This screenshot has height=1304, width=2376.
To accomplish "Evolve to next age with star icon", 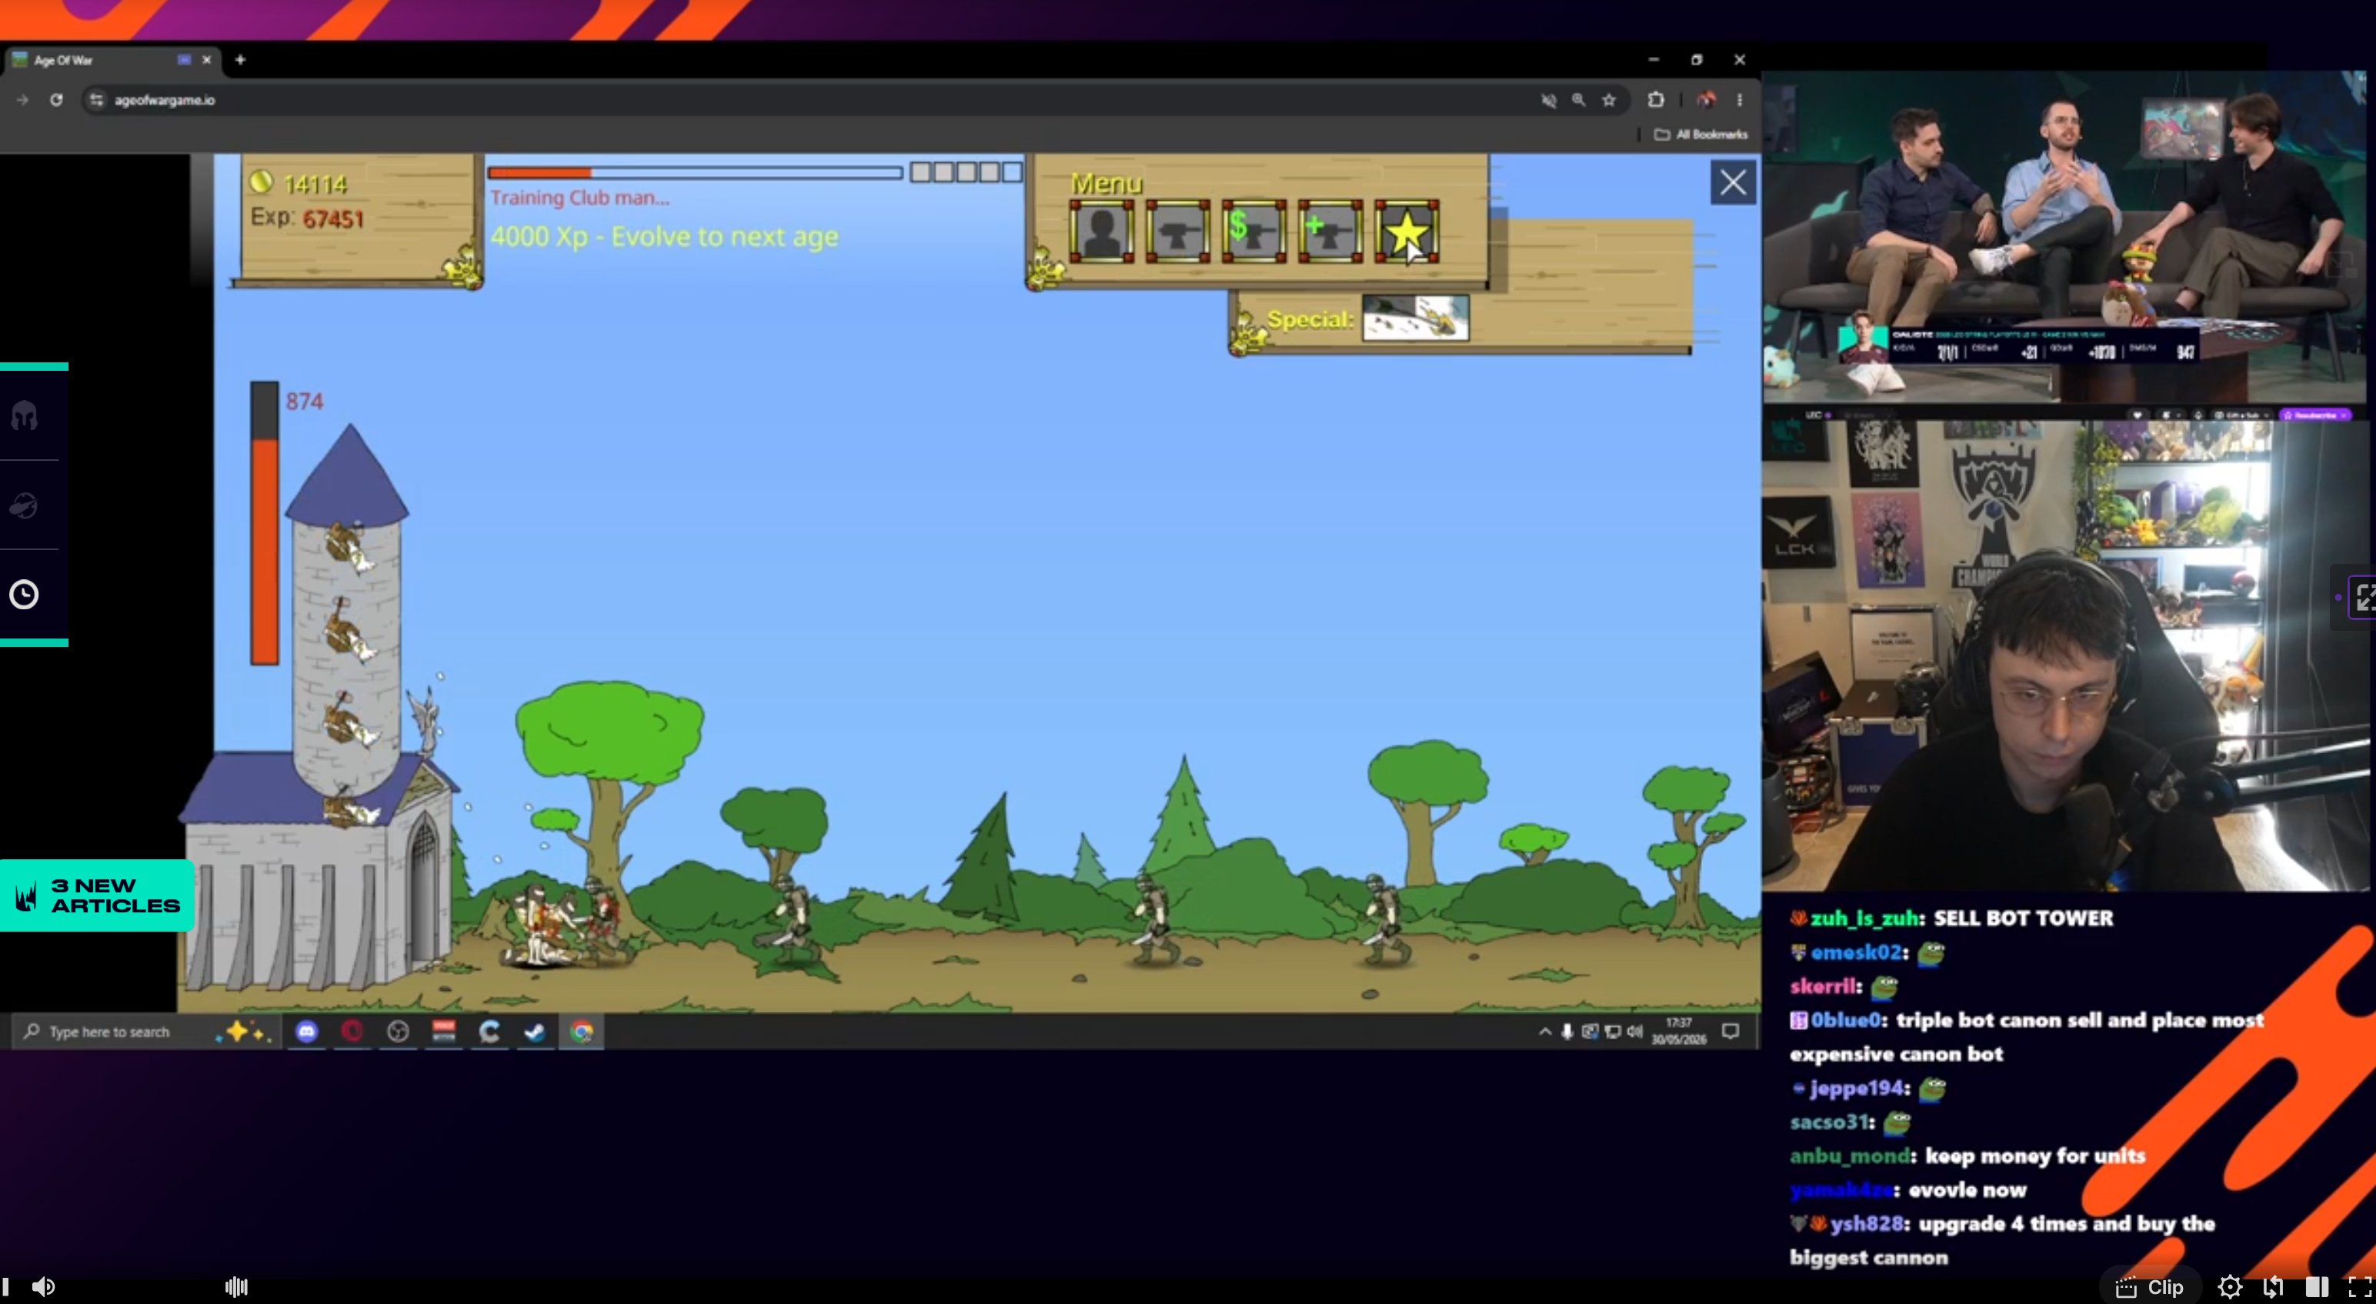I will point(1406,232).
